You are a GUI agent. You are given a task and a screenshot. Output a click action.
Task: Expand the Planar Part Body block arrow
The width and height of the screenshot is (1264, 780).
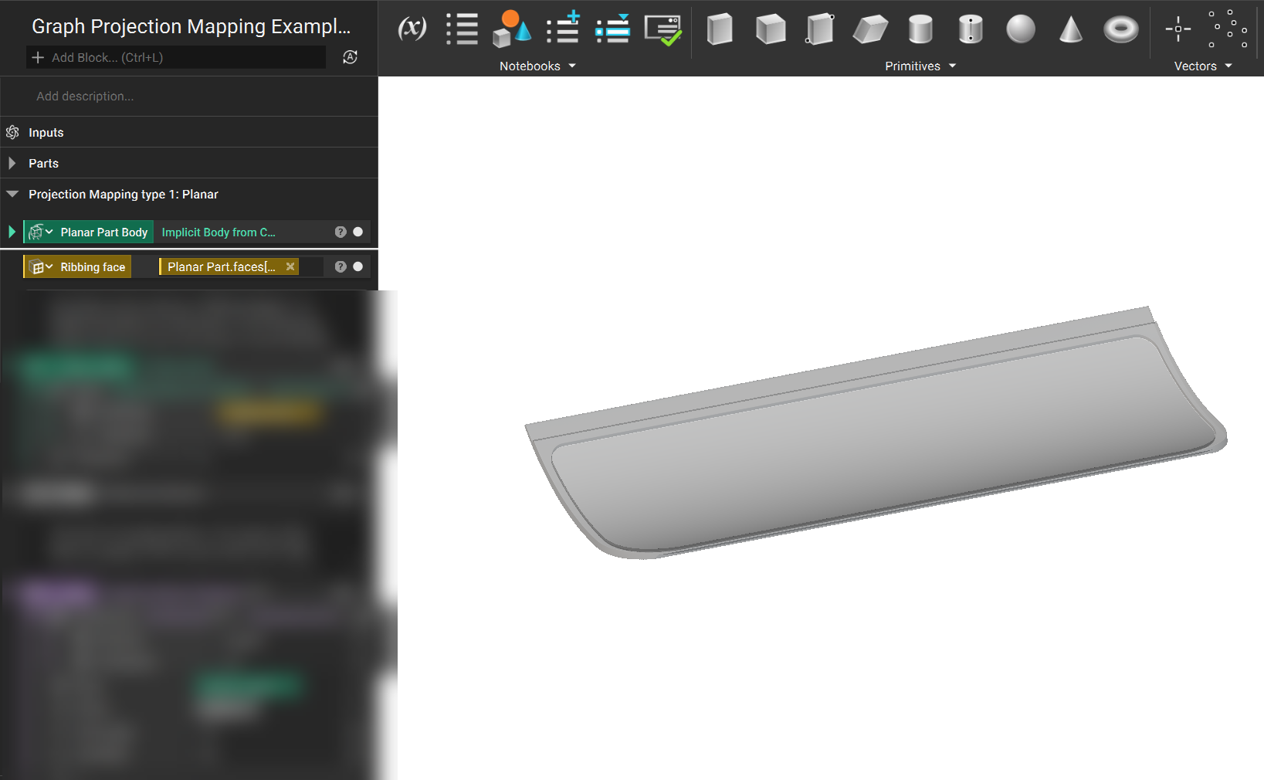[x=12, y=232]
